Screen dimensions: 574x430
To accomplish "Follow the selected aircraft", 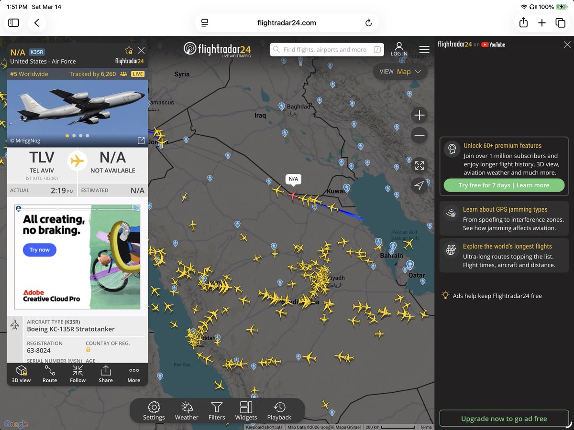I will 77,374.
